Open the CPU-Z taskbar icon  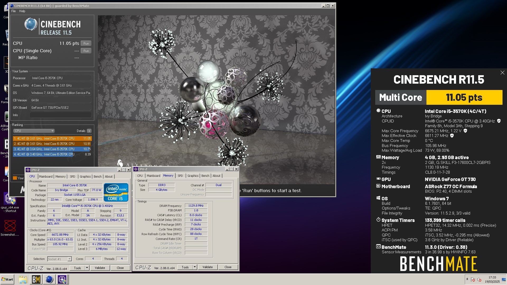(62, 279)
